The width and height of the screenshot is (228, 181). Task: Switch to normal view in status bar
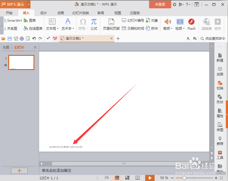[117, 178]
